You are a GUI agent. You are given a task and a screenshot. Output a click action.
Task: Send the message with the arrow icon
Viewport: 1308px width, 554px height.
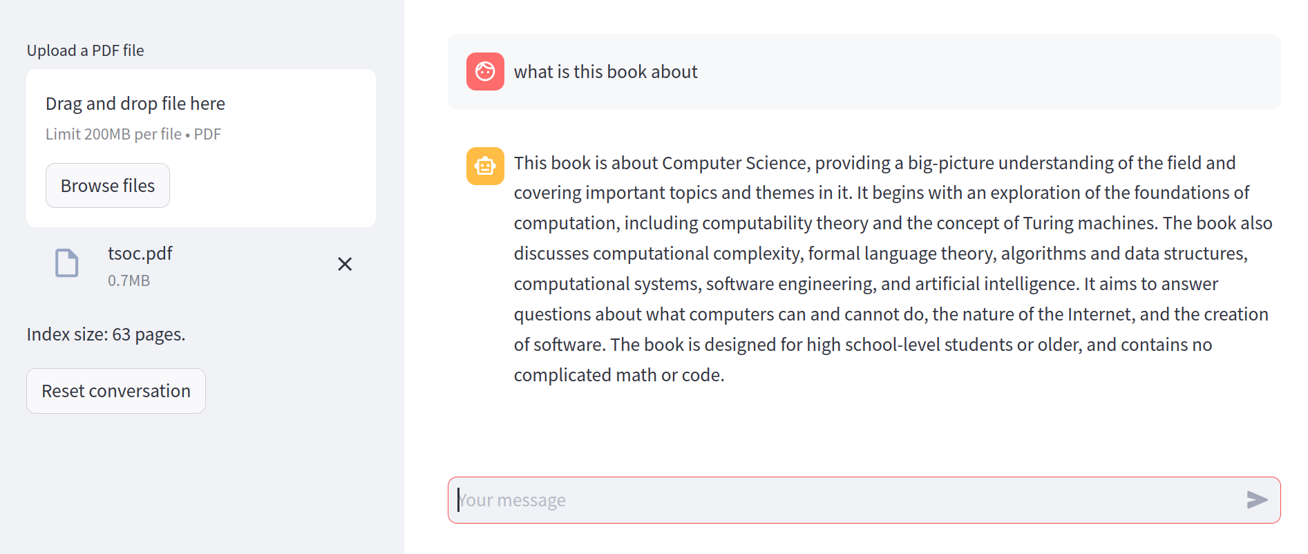pos(1256,499)
